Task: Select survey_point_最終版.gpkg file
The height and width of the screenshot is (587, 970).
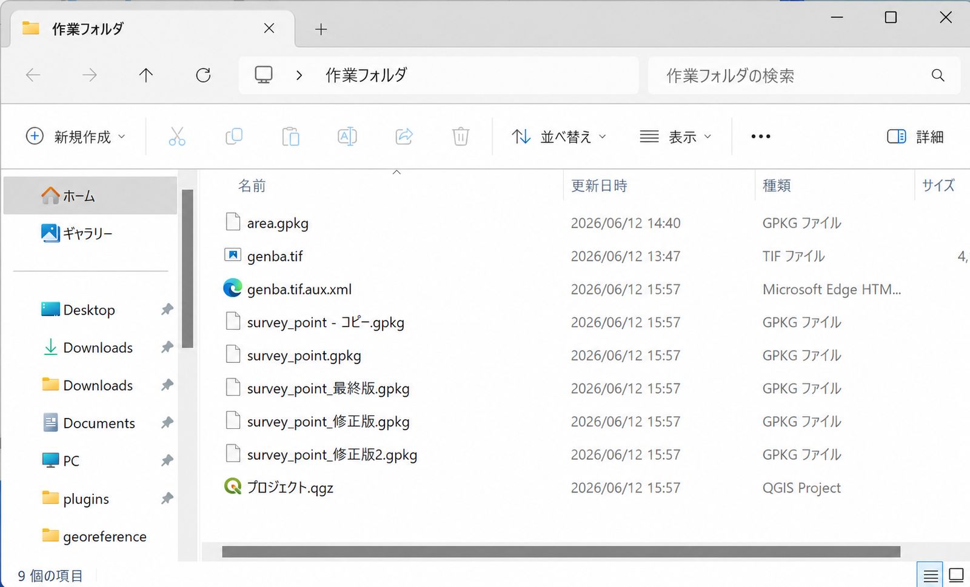Action: click(328, 388)
